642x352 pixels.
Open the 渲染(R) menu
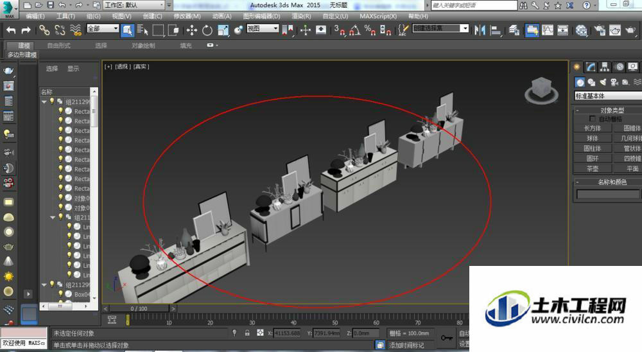[x=301, y=16]
